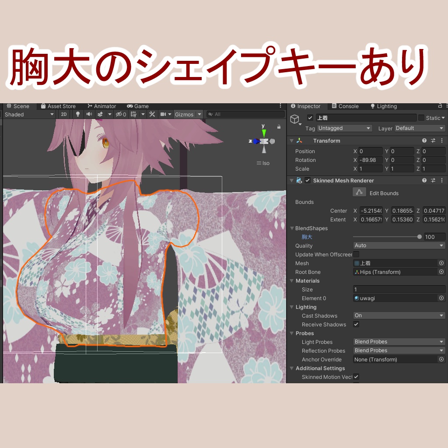
Task: Open the Reflection Probes dropdown
Action: [399, 350]
